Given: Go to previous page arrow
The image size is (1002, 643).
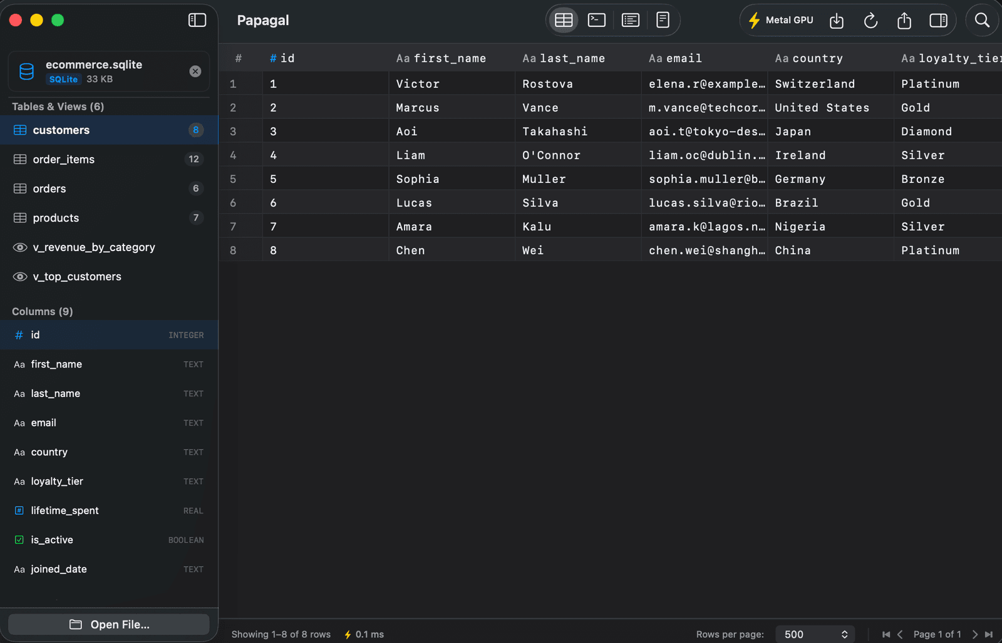Looking at the screenshot, I should coord(900,634).
